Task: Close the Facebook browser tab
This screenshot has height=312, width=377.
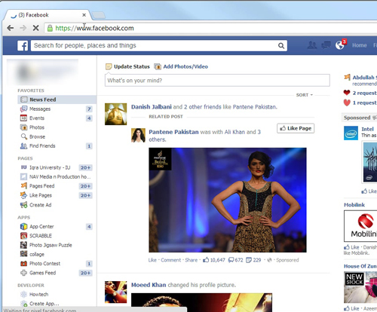Action: (x=84, y=15)
